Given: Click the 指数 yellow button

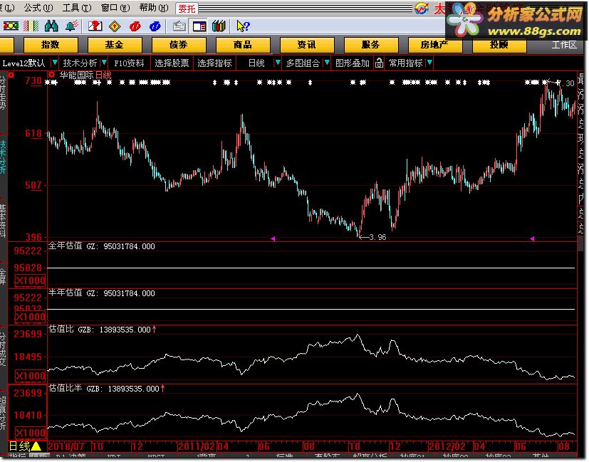Looking at the screenshot, I should pos(51,45).
